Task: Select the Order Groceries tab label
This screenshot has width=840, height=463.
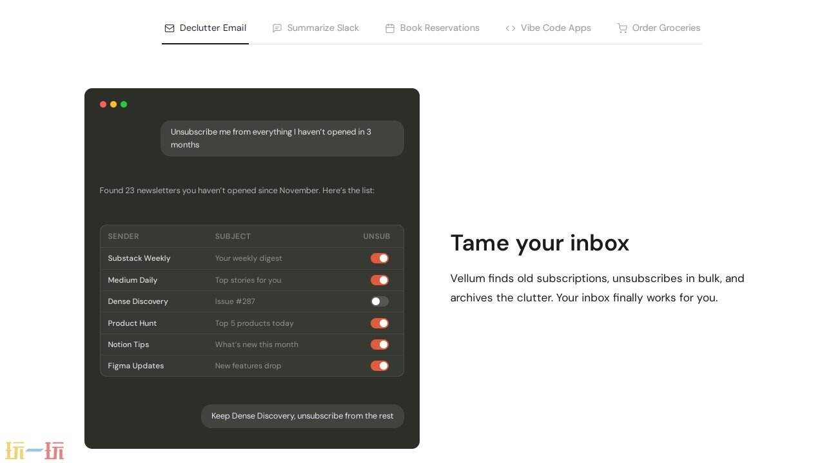Action: pos(666,28)
